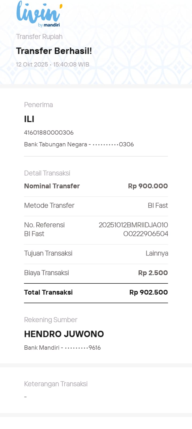Click the BI Fast method value
The width and height of the screenshot is (192, 429).
coord(158,206)
